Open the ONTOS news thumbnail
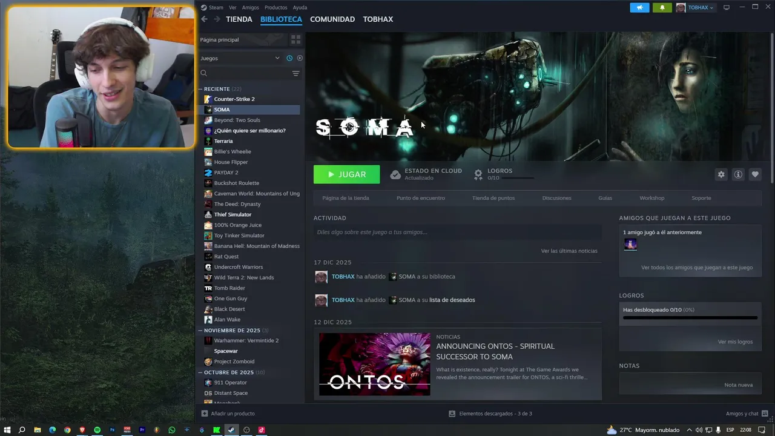The height and width of the screenshot is (436, 775). [x=375, y=364]
